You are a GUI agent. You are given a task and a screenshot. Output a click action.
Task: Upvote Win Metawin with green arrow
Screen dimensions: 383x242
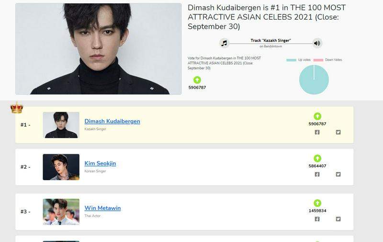317,203
